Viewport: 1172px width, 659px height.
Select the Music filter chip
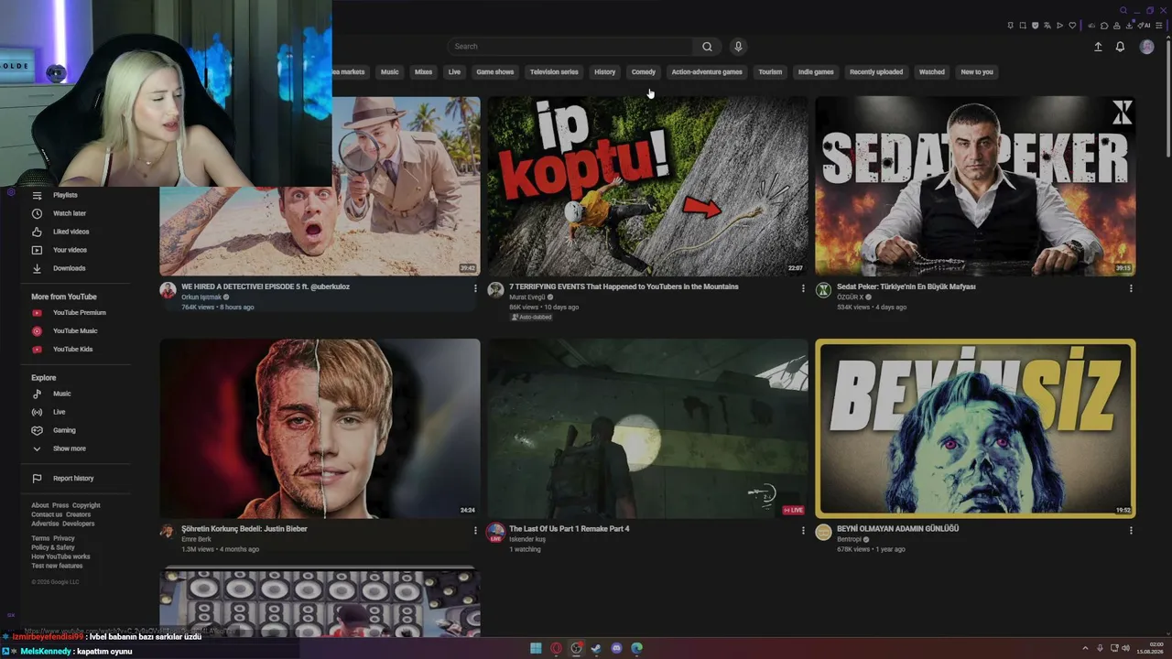(390, 72)
